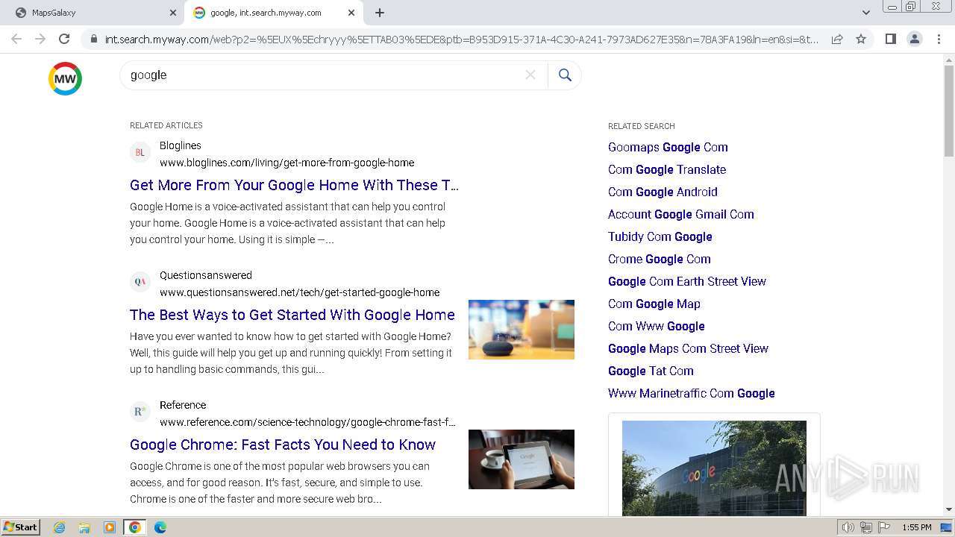Click the address bar URL
The height and width of the screenshot is (537, 955).
(x=461, y=39)
